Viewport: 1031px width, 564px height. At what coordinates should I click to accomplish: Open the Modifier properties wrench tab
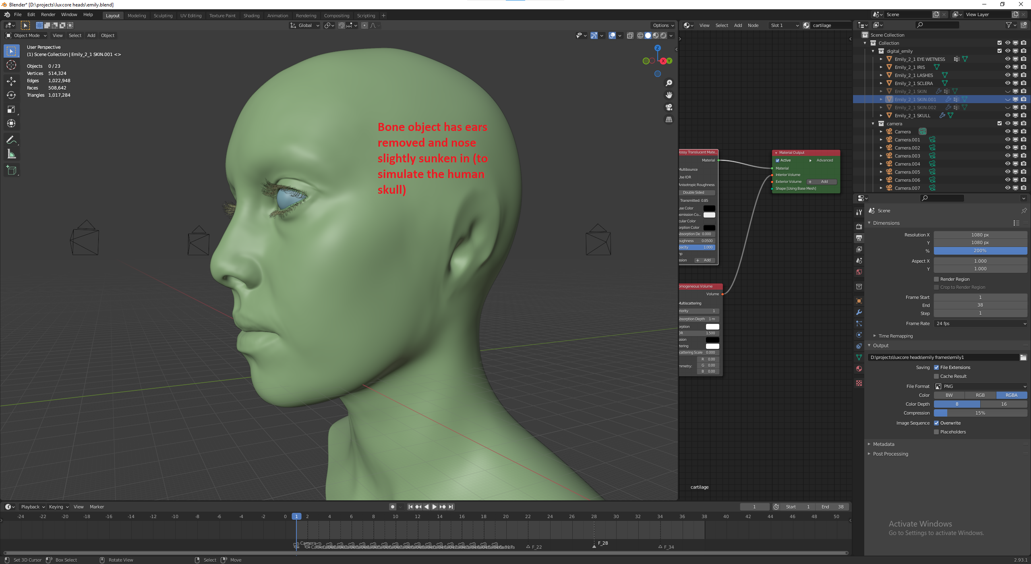tap(859, 312)
